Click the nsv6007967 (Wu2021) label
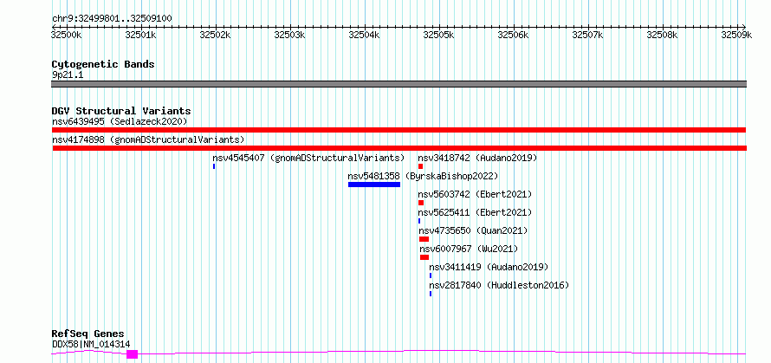Image resolution: width=771 pixels, height=363 pixels. [x=469, y=249]
